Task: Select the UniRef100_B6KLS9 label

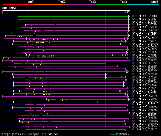Action: (144, 96)
